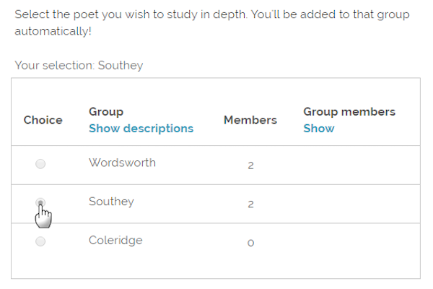
Task: Click the Group members column header
Action: coord(349,112)
